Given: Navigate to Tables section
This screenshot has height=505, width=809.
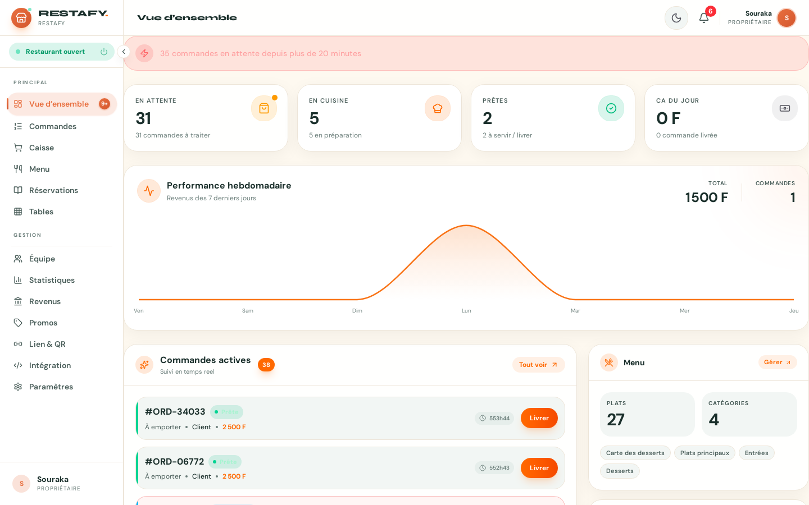Looking at the screenshot, I should (62, 212).
